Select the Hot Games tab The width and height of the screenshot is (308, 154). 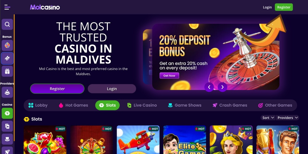tap(74, 105)
